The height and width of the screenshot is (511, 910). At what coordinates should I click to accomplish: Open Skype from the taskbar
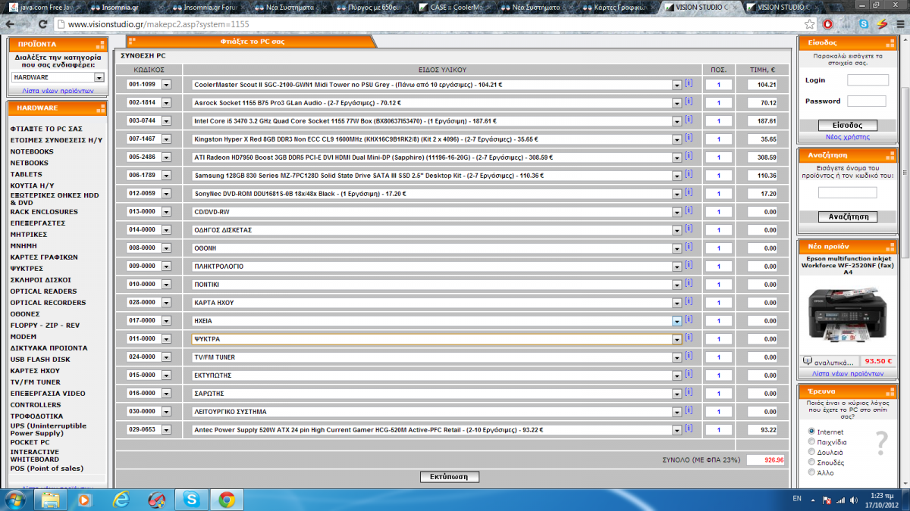[191, 500]
